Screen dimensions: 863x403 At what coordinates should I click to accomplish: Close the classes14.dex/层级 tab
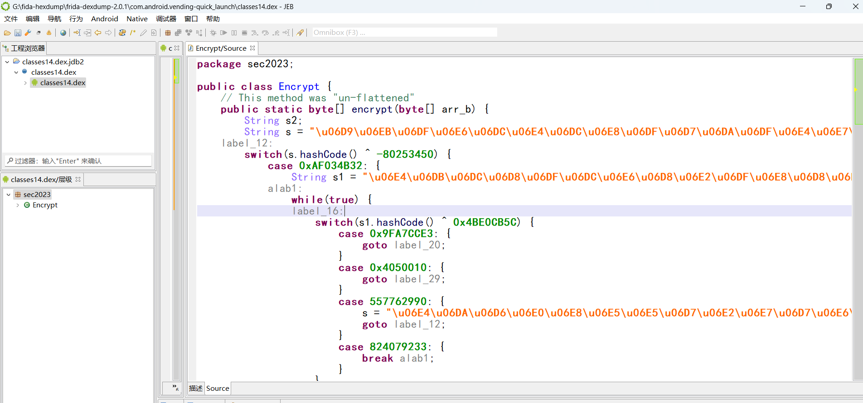pyautogui.click(x=78, y=179)
